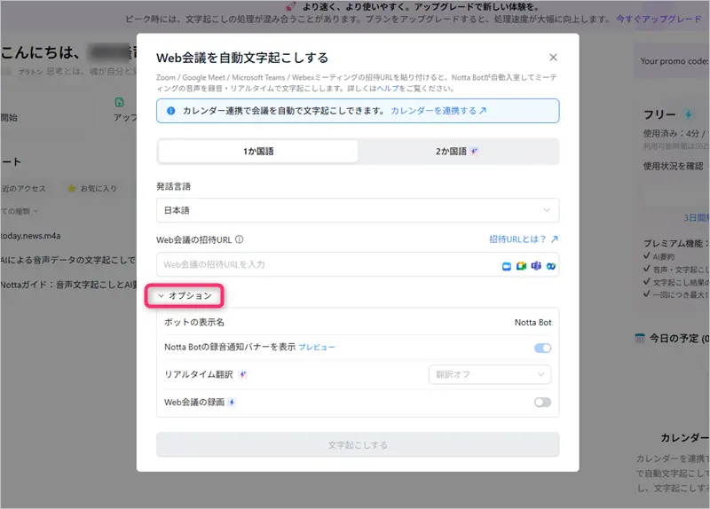Open カレンダーを連携する link

tap(438, 111)
